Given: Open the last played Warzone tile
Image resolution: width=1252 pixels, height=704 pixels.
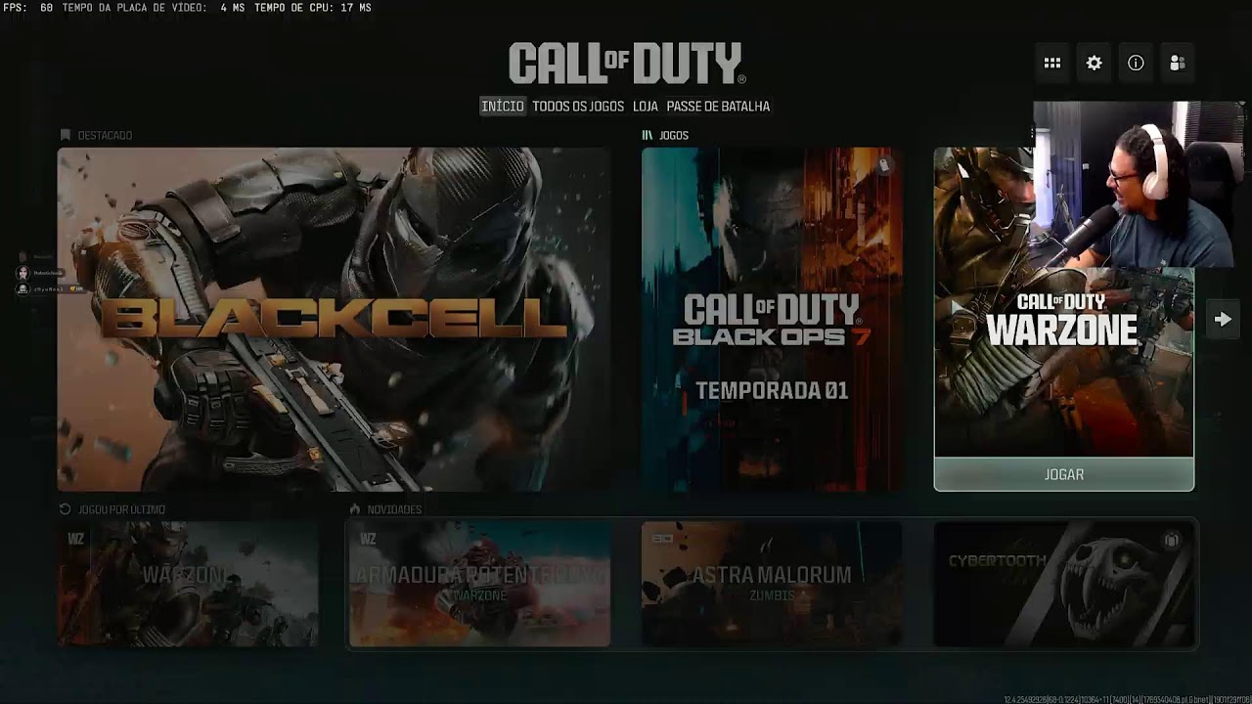Looking at the screenshot, I should [x=188, y=584].
